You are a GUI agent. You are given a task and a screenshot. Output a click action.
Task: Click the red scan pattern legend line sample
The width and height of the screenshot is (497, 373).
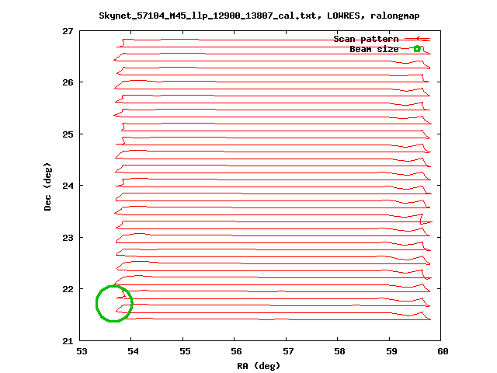click(418, 39)
